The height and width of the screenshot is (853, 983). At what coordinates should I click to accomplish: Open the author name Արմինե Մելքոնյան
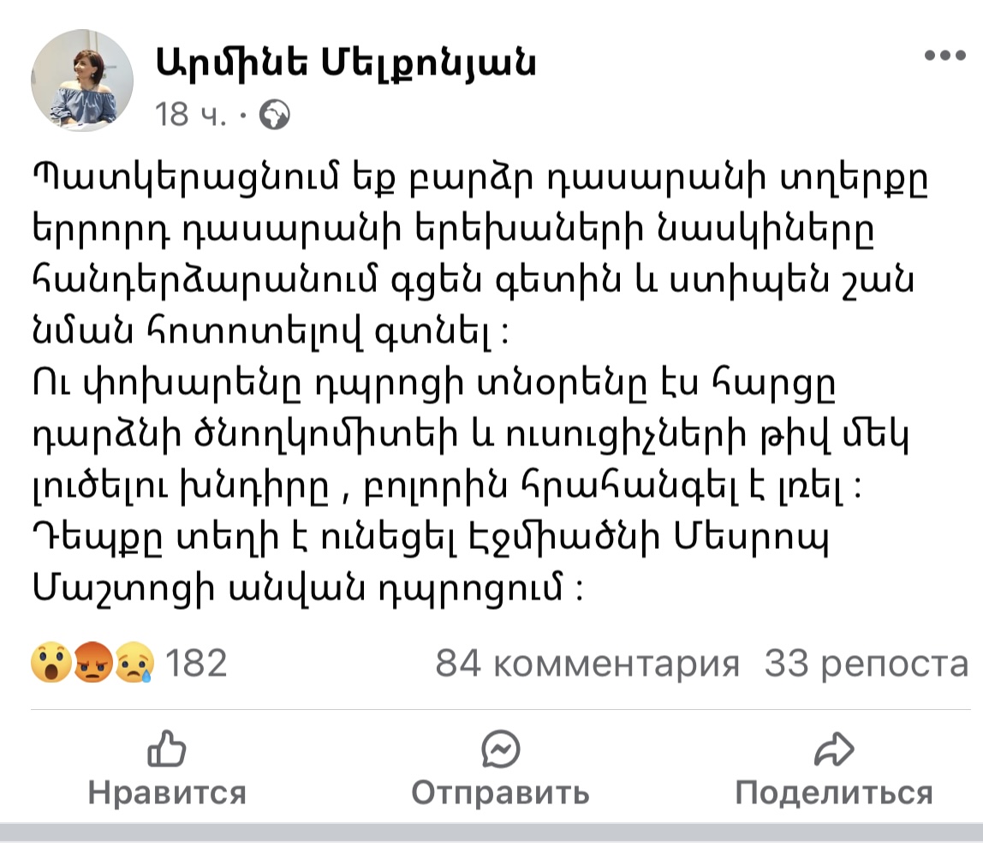tap(345, 63)
